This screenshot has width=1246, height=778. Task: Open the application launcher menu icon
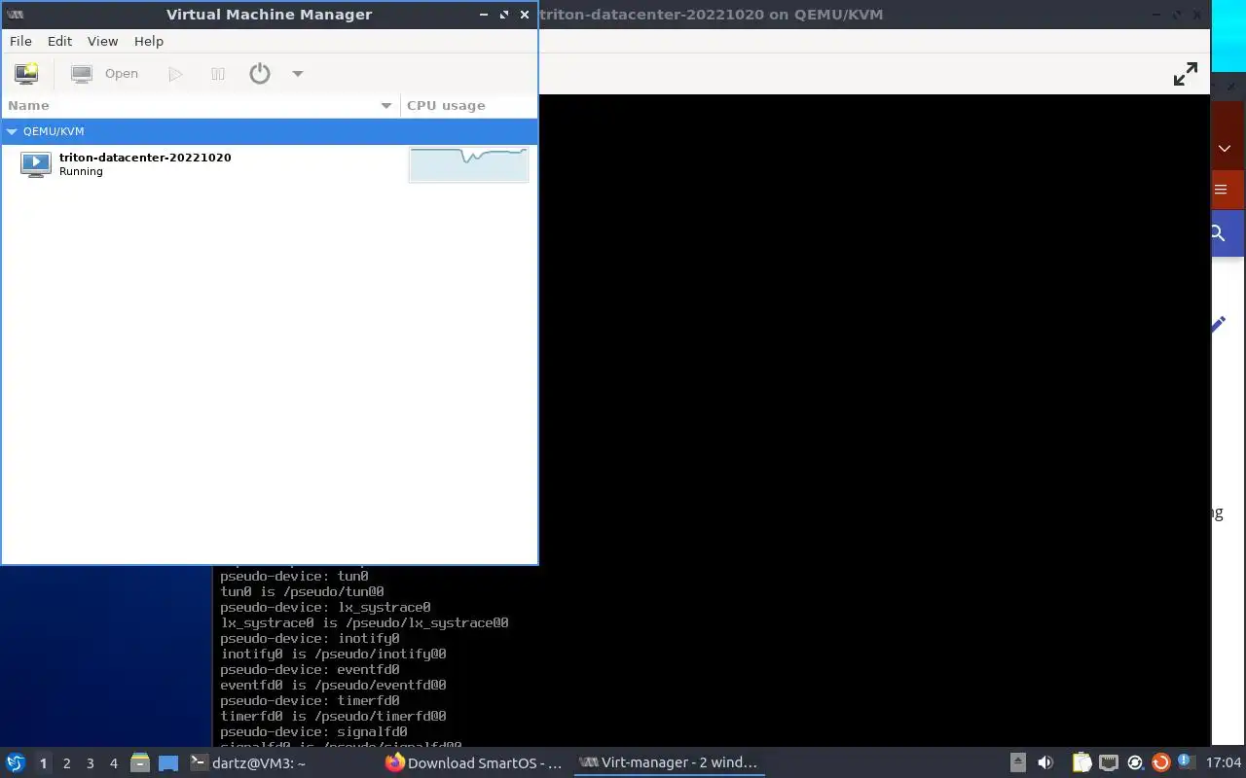[16, 762]
